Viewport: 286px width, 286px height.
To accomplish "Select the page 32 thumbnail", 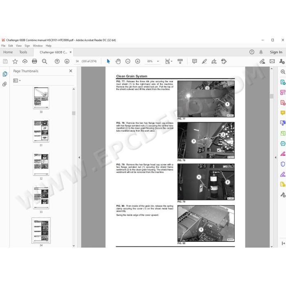I will (41, 164).
